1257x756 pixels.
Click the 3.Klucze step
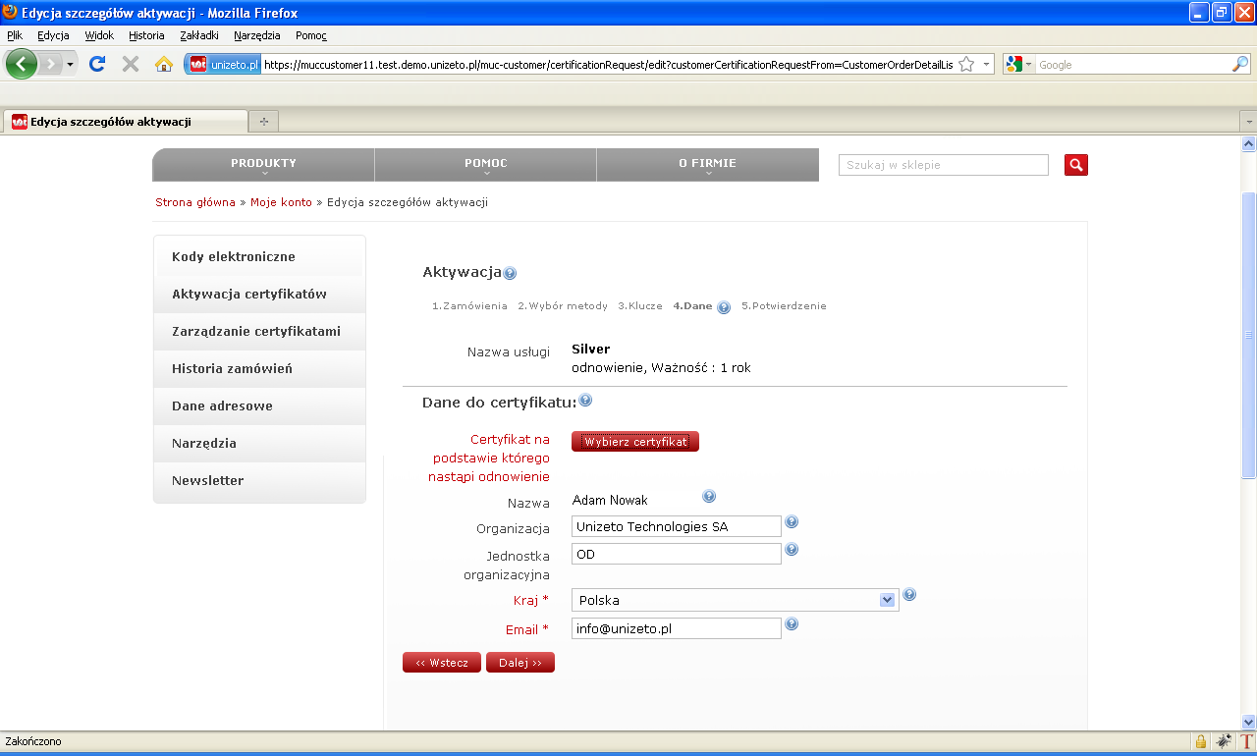click(x=640, y=306)
